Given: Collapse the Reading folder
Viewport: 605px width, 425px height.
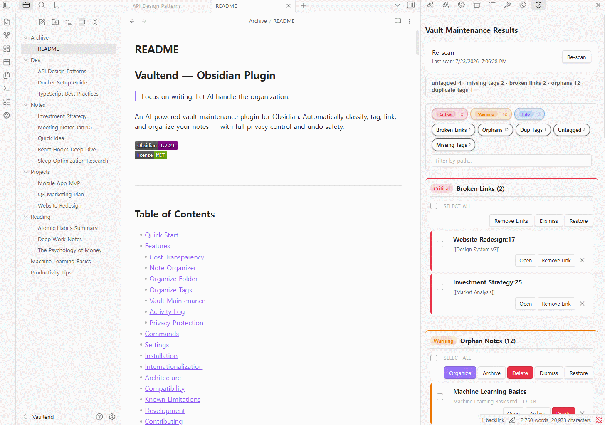Looking at the screenshot, I should (x=26, y=217).
